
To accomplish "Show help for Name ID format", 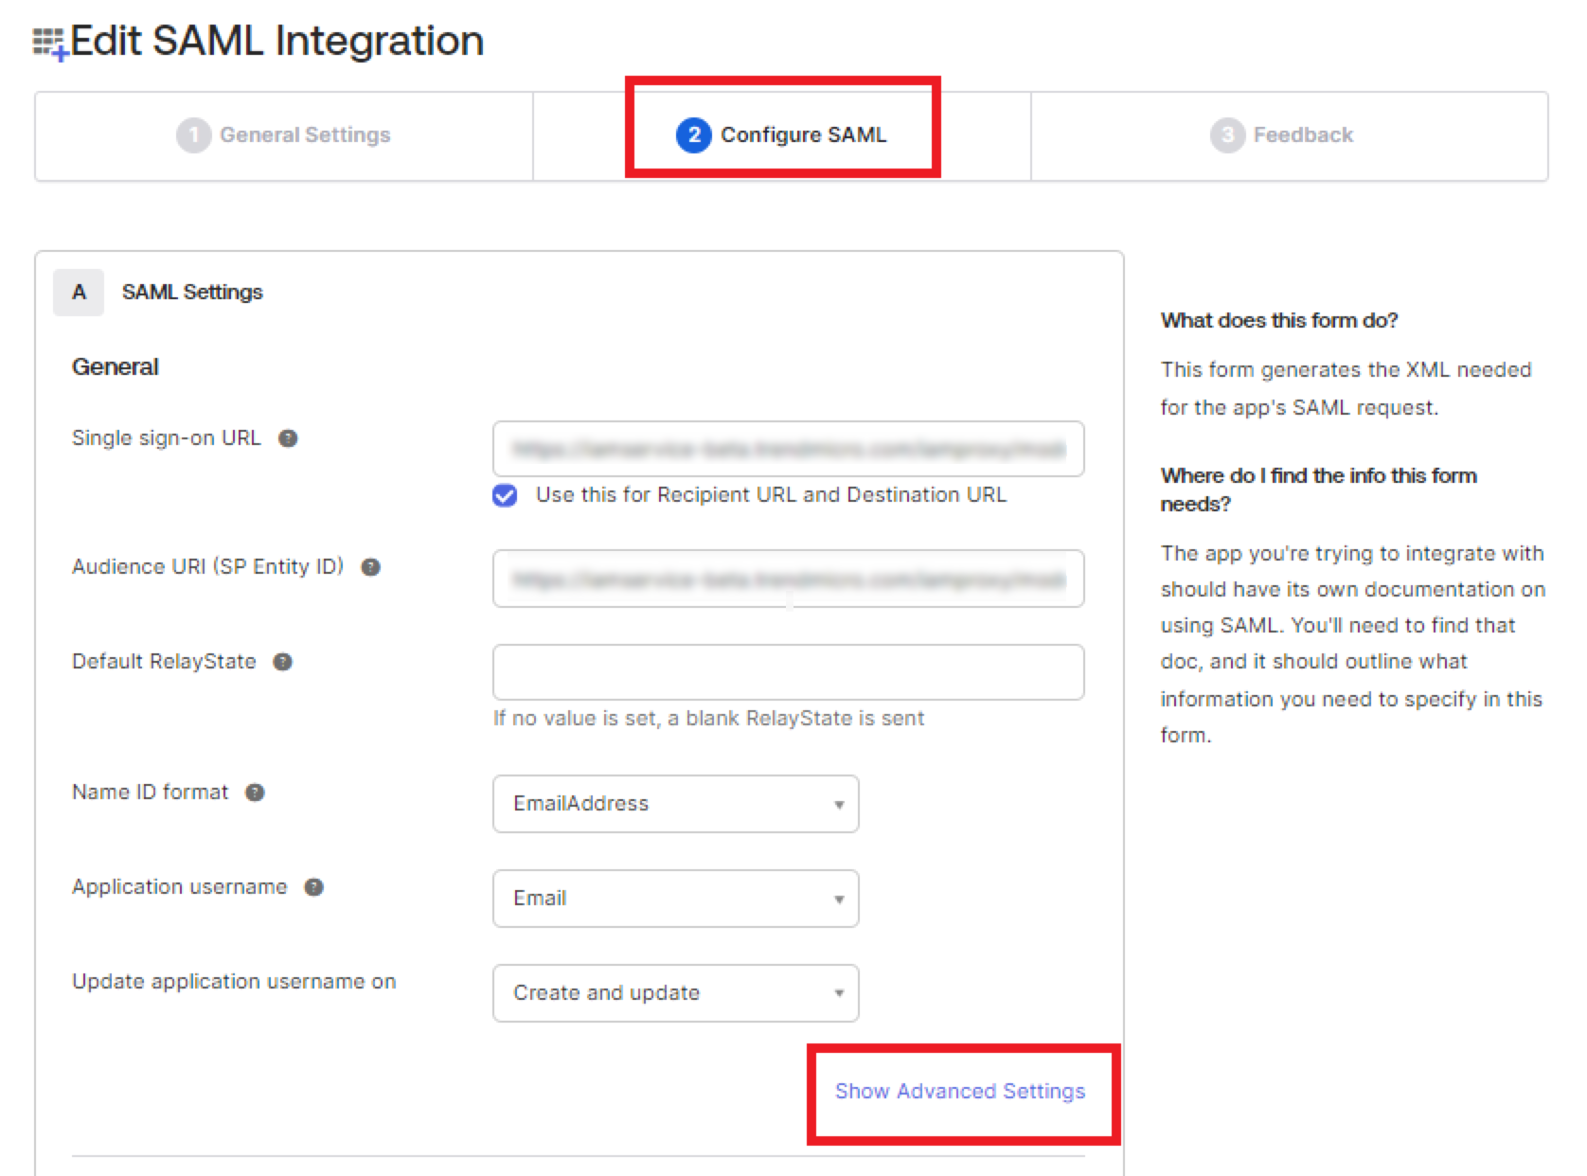I will point(255,793).
